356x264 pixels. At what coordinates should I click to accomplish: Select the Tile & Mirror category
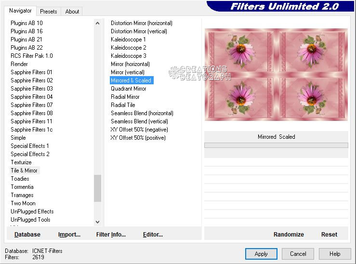click(24, 171)
